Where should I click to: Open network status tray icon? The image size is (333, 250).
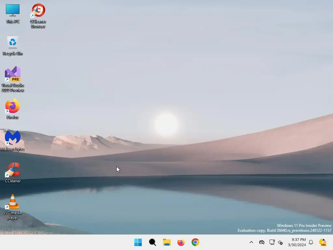[272, 242]
